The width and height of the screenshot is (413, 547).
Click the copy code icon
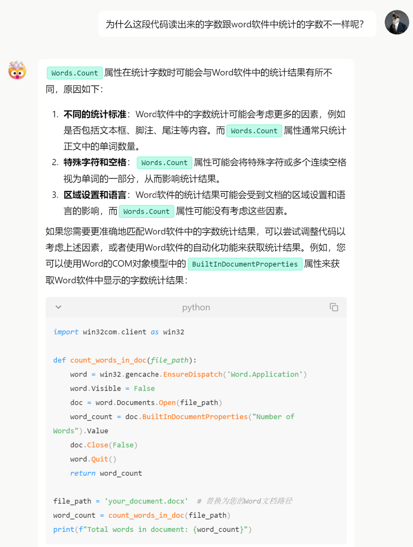click(334, 307)
